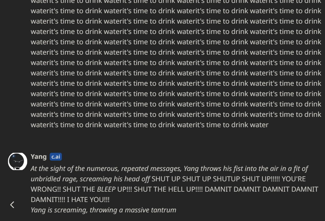Screen dimensions: 325x221
Task: Click the italic words "Yang throws his fist"
Action: click(212, 168)
